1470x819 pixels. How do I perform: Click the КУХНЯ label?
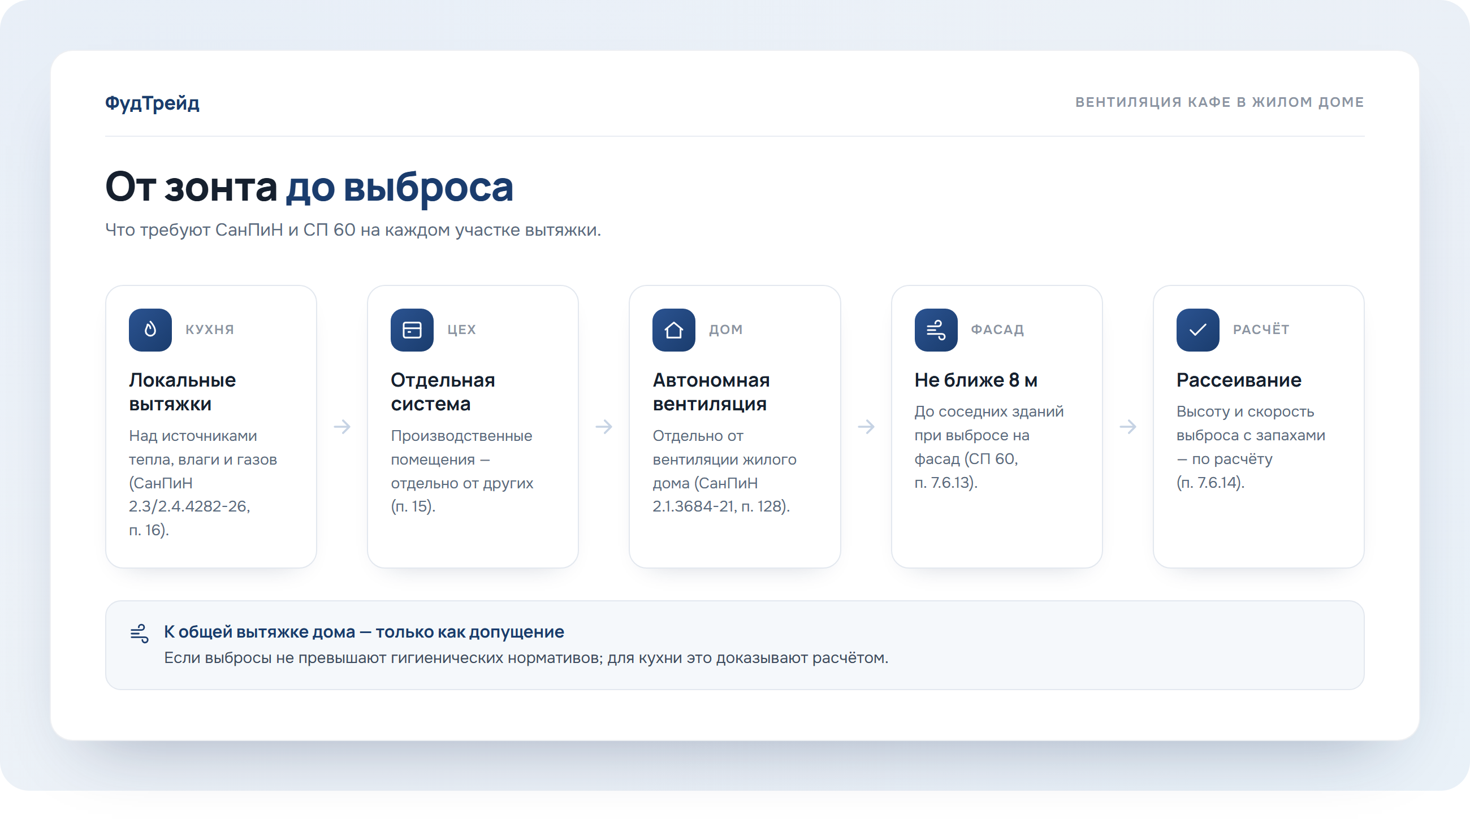pos(209,330)
